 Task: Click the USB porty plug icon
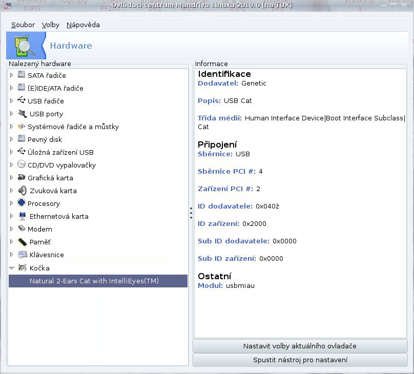click(x=23, y=114)
